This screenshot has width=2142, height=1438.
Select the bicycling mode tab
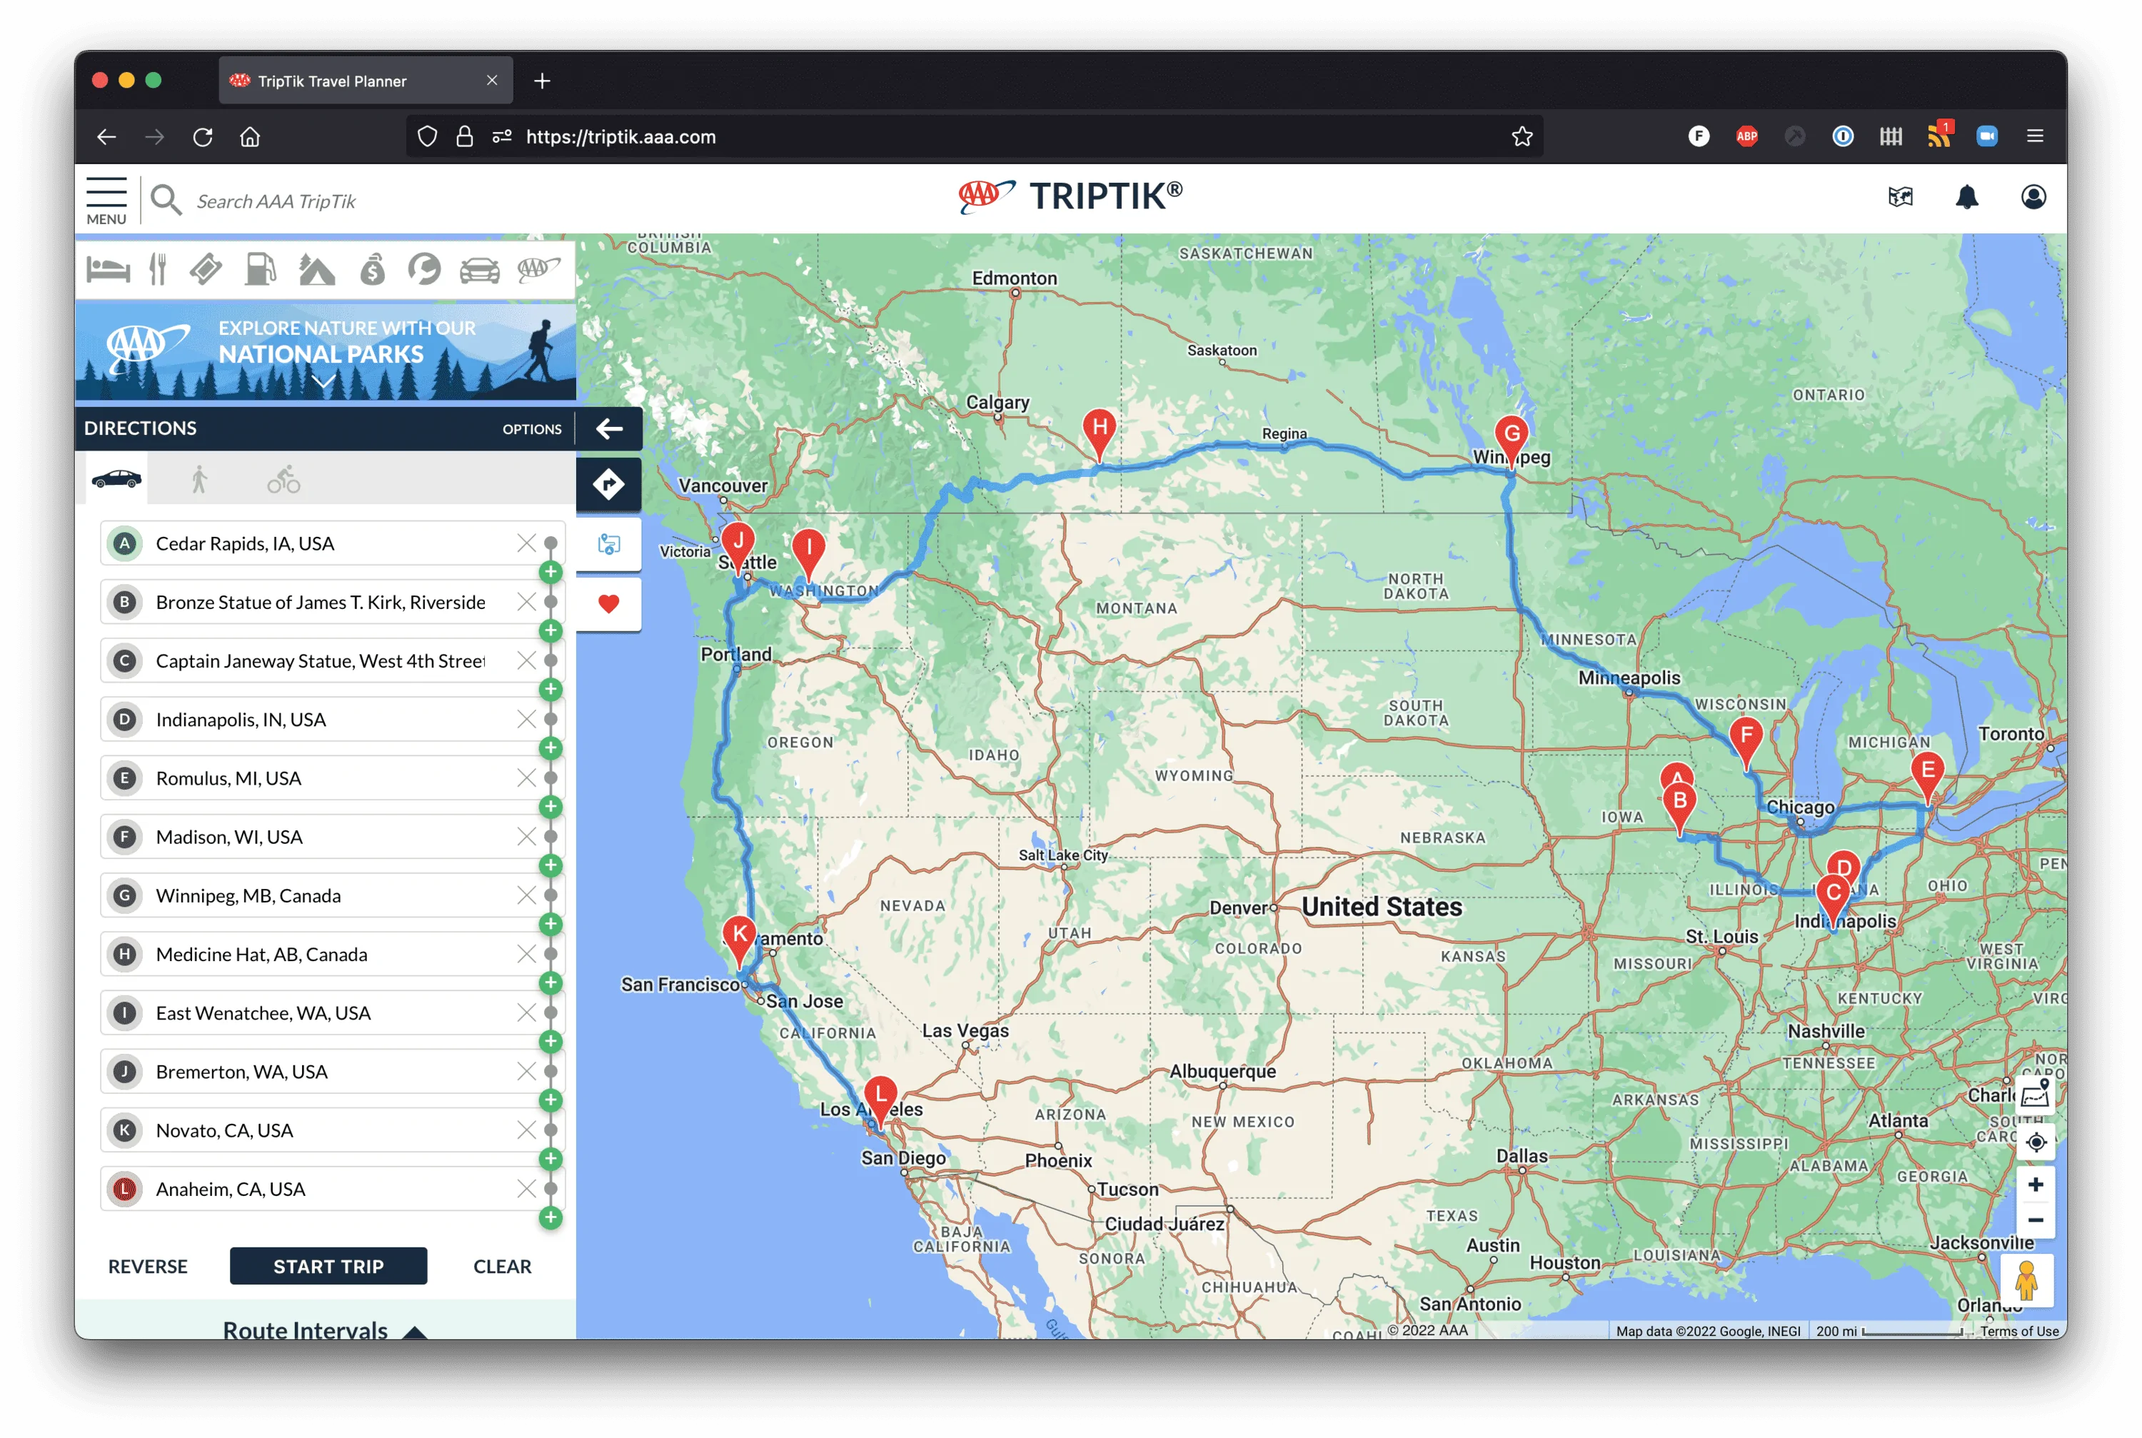pyautogui.click(x=283, y=478)
